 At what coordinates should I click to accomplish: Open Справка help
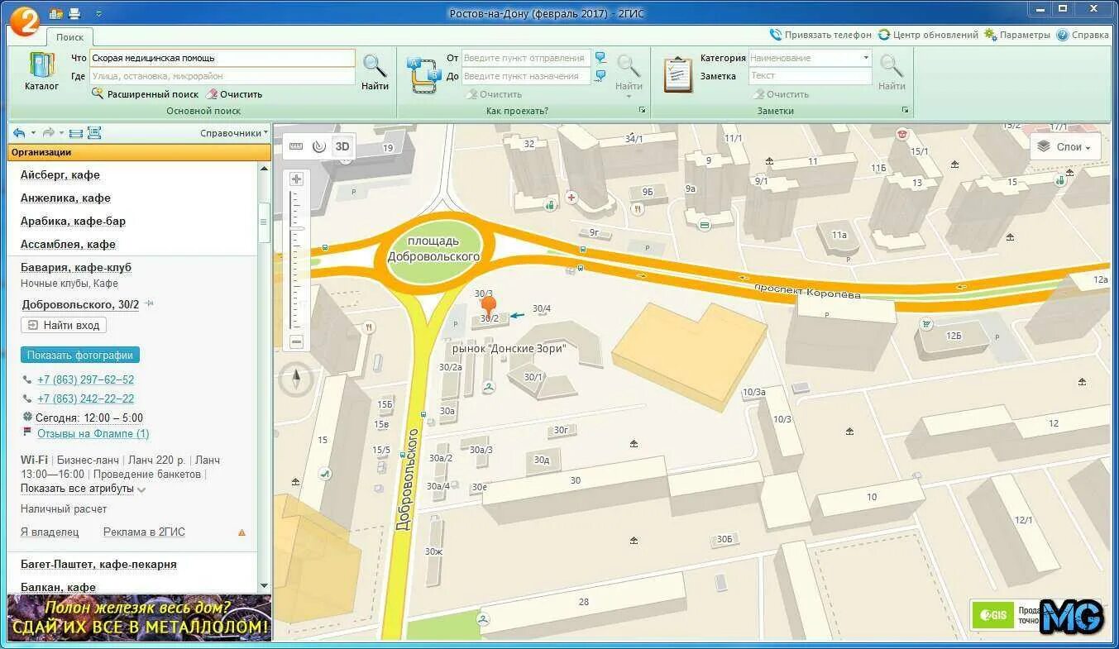click(x=1083, y=35)
